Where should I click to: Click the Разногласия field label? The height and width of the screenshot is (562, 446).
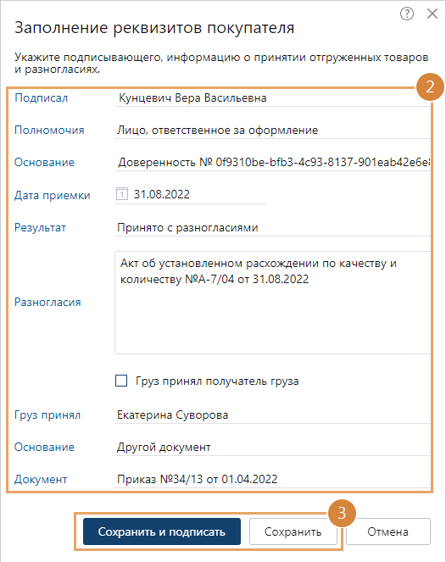47,302
